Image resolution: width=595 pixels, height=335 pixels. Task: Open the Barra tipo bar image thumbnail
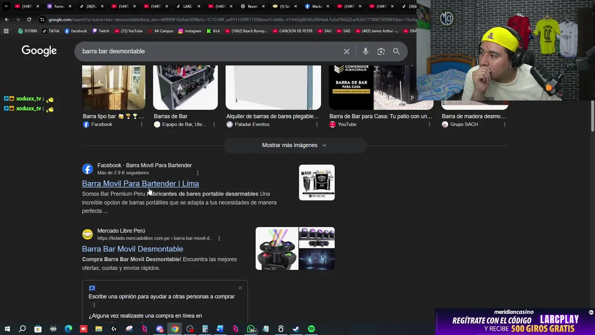pos(113,87)
